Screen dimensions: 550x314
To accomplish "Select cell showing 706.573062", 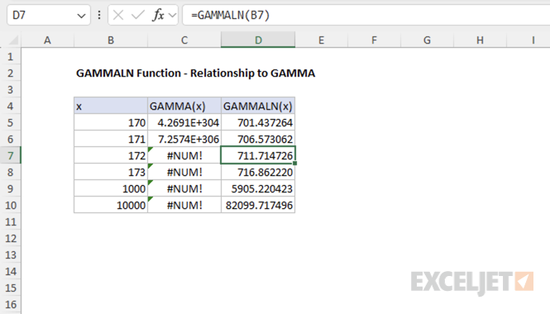I will [x=258, y=139].
